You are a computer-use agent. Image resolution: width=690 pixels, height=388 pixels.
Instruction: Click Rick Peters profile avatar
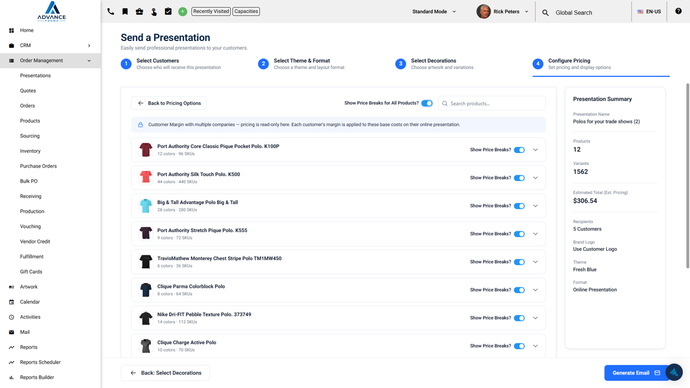[x=484, y=11]
